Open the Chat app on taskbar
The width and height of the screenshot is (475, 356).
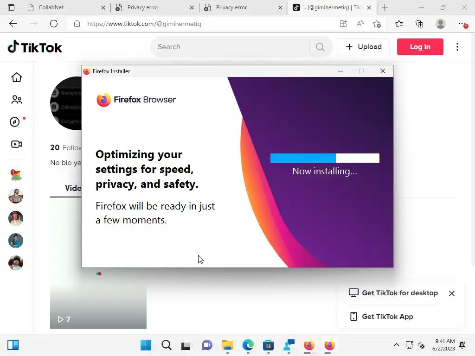tap(207, 345)
